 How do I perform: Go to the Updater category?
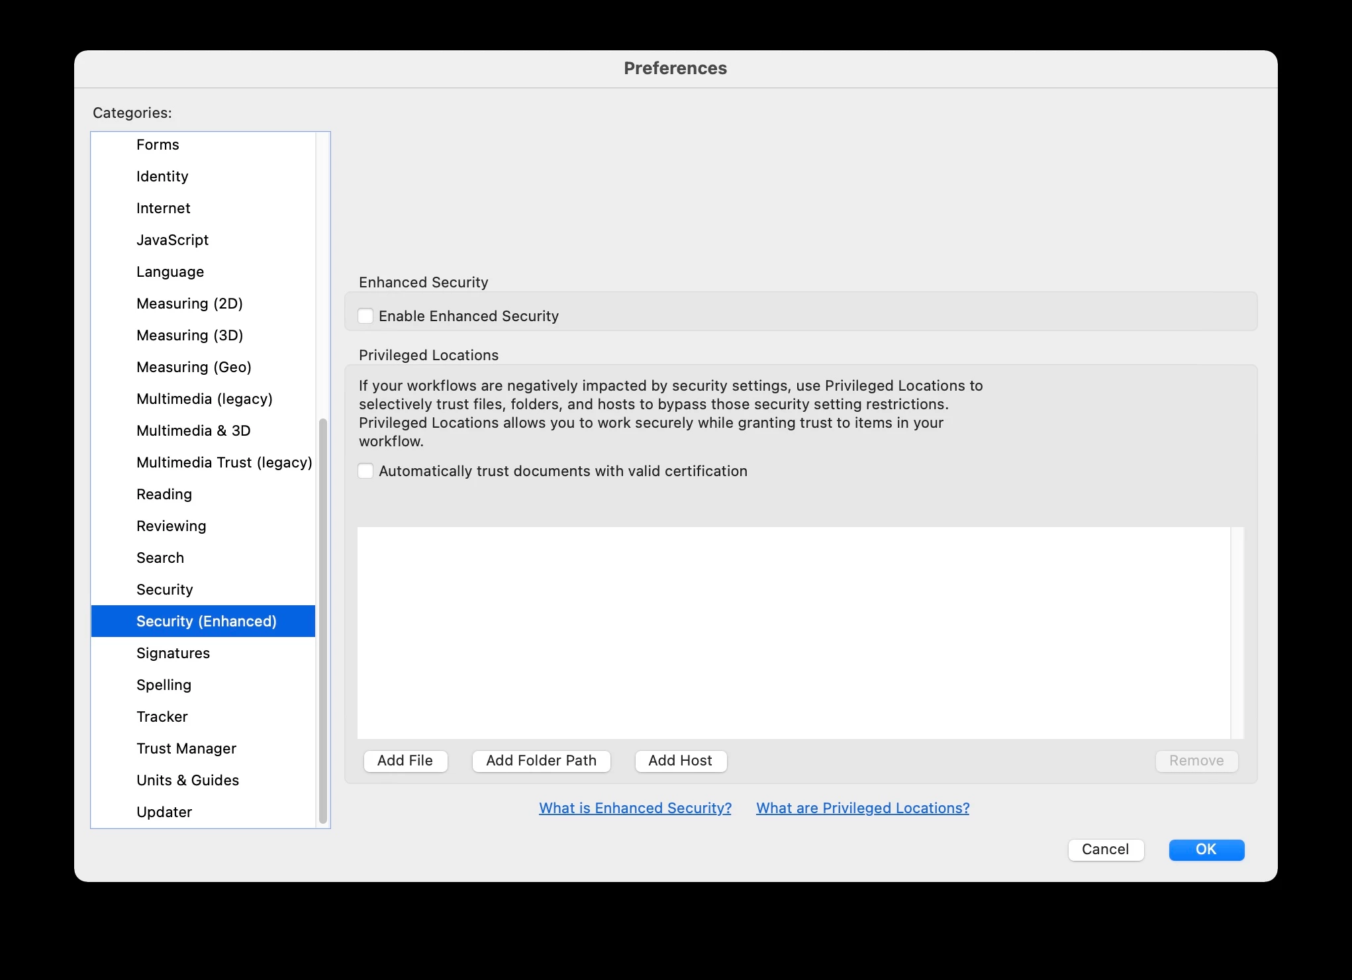pos(164,812)
